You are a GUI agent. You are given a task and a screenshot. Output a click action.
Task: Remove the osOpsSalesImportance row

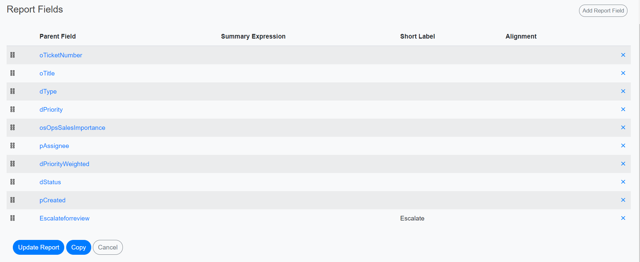623,128
